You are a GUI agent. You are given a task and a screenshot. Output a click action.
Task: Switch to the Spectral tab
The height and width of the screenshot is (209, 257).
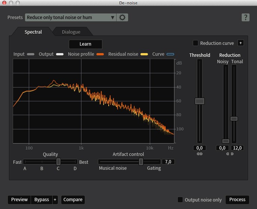point(33,32)
